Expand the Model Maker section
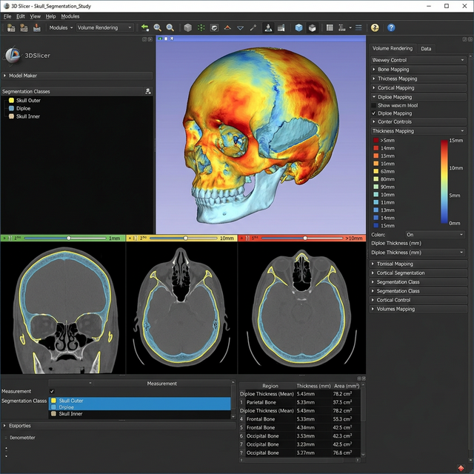The height and width of the screenshot is (474, 474). 22,76
